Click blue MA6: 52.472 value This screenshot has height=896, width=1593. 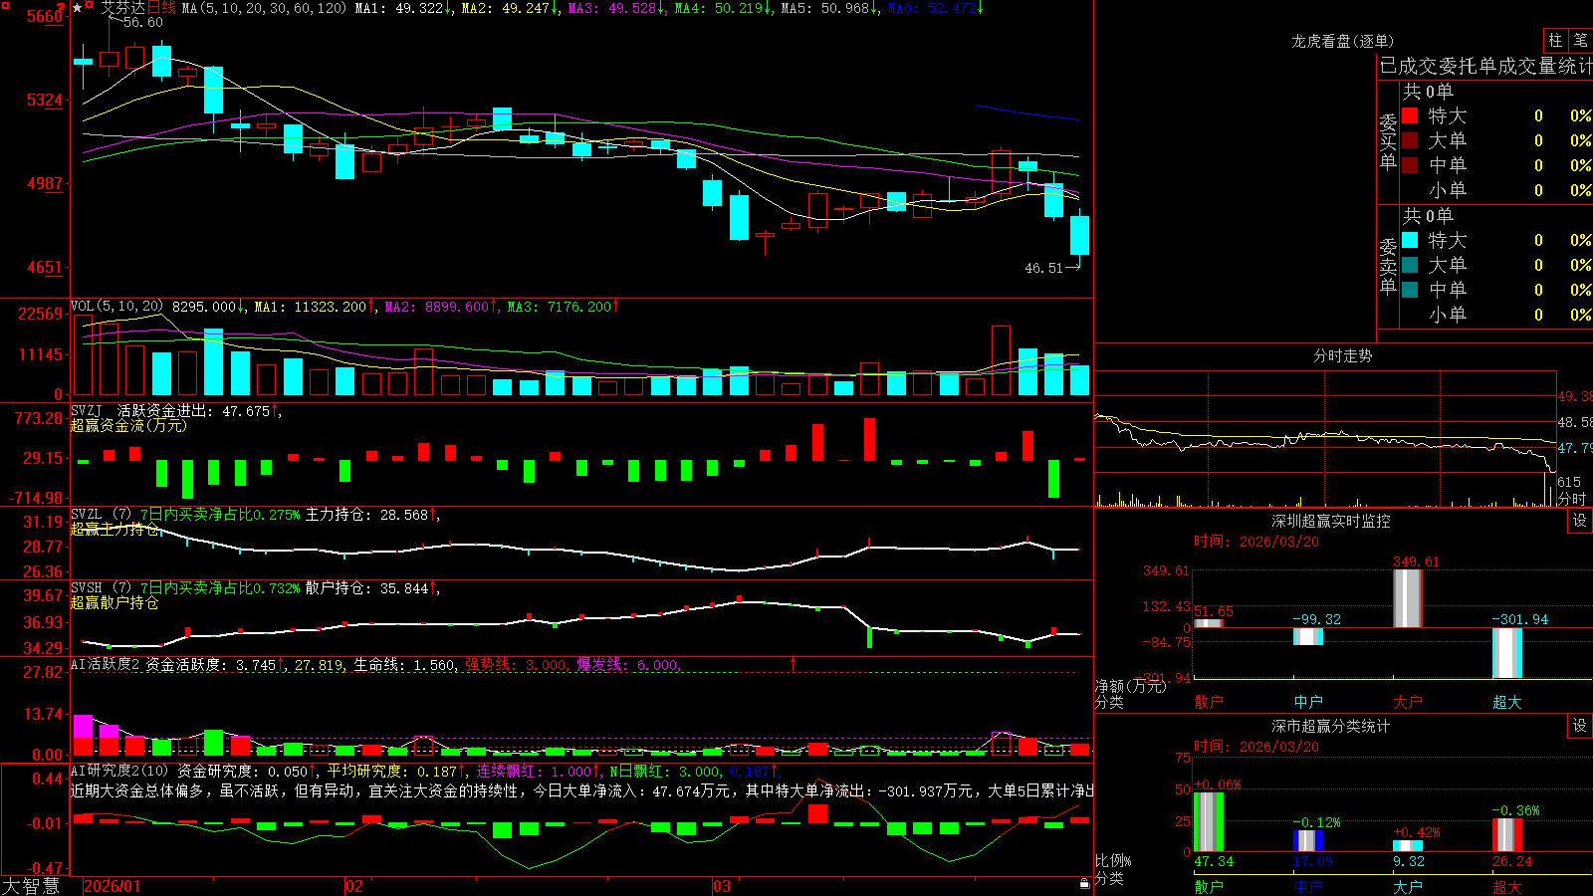pyautogui.click(x=936, y=8)
